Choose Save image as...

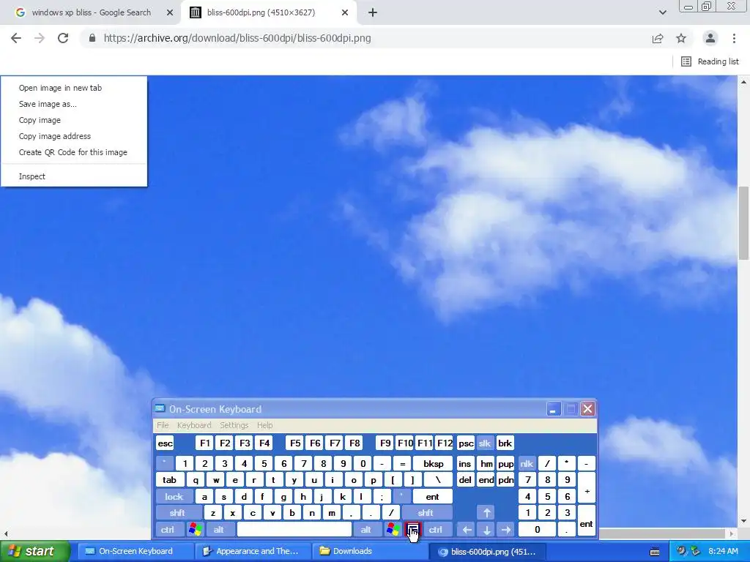(74, 104)
